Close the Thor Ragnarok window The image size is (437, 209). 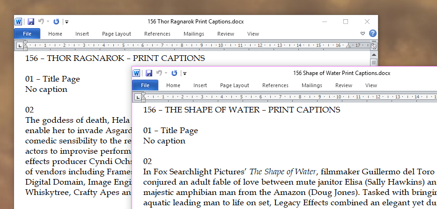click(367, 22)
